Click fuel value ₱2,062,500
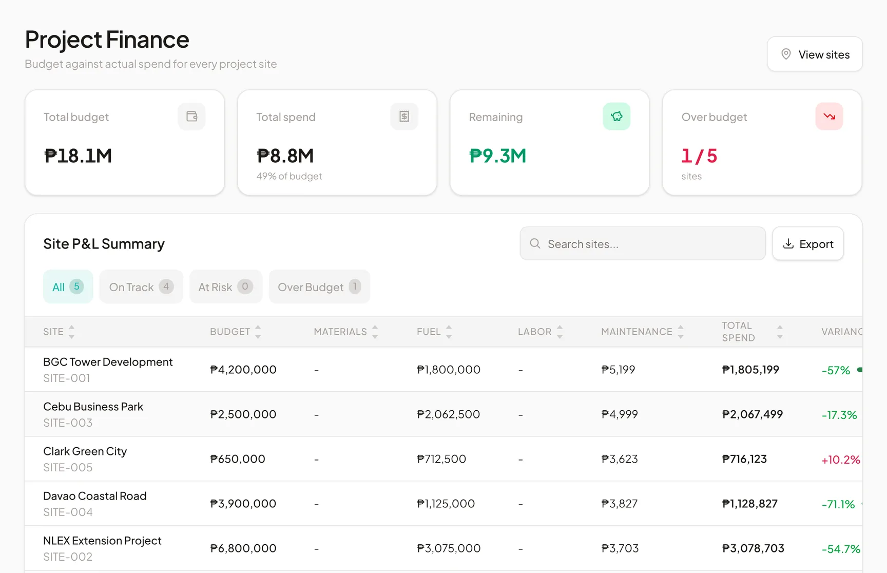887x573 pixels. [449, 414]
